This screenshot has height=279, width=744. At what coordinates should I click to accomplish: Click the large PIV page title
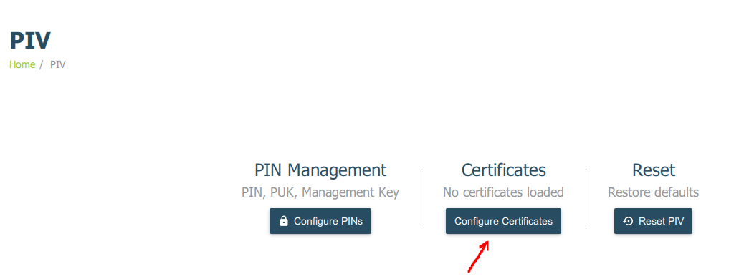click(x=30, y=40)
